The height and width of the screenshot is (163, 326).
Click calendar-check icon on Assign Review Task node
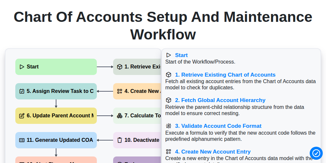coord(22,91)
